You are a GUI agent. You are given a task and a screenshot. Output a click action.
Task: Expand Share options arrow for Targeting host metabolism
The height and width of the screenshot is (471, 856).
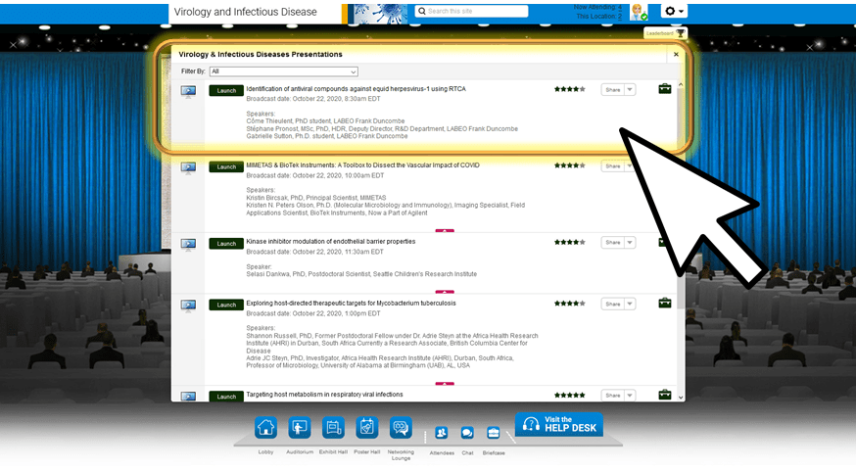point(630,396)
